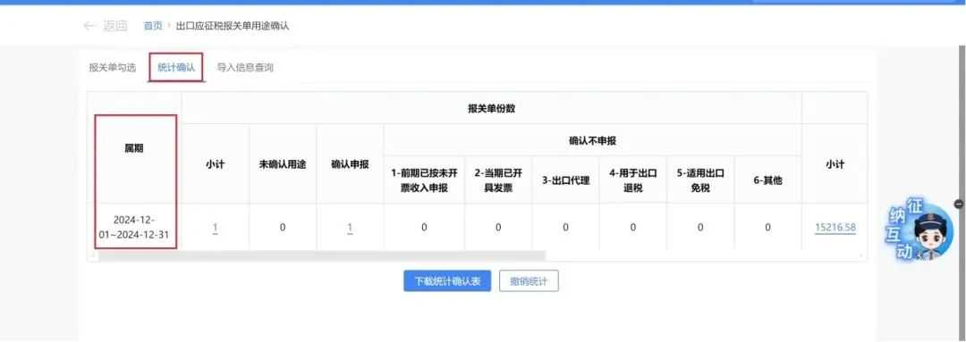966x342 pixels.
Task: Click the back arrow 返回
Action: coord(105,26)
